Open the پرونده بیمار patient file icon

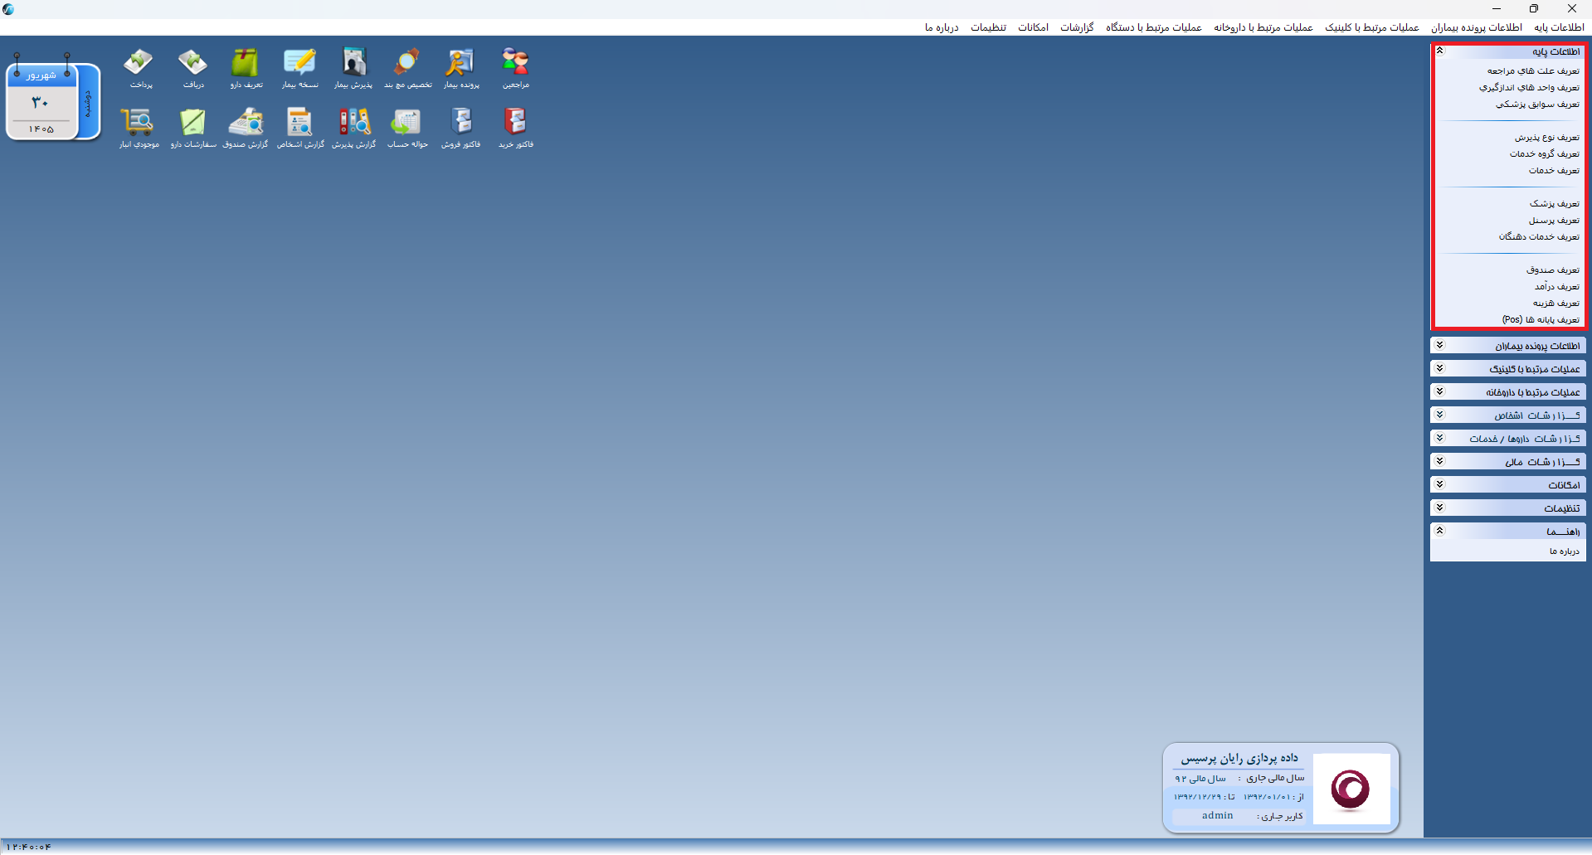tap(461, 67)
